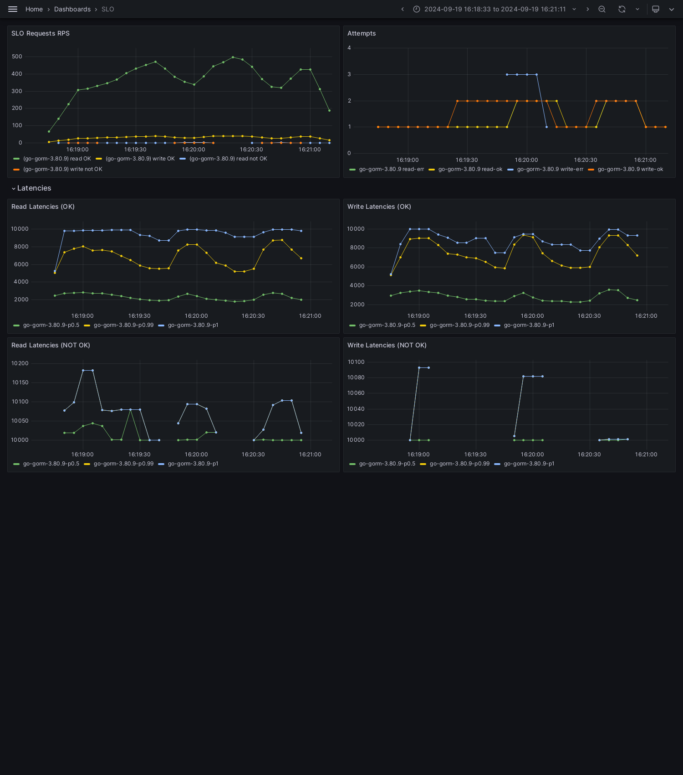The height and width of the screenshot is (775, 683).
Task: Toggle write-err series in Attempts legend
Action: pos(550,169)
